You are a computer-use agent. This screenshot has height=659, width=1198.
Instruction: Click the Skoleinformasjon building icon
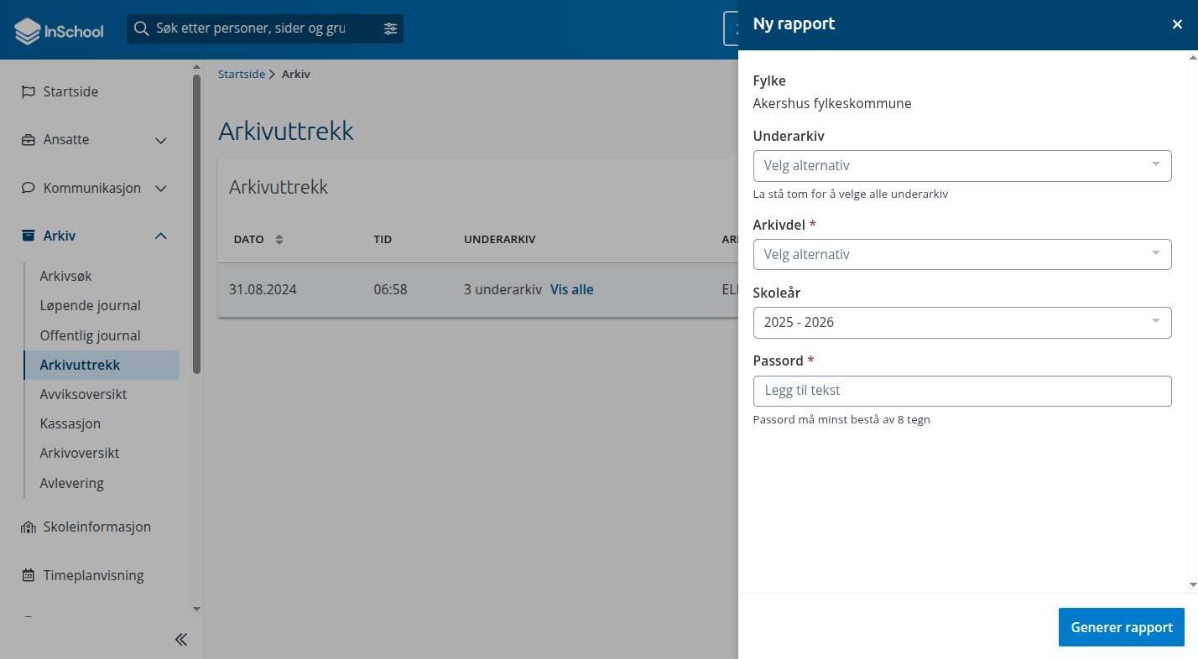29,527
